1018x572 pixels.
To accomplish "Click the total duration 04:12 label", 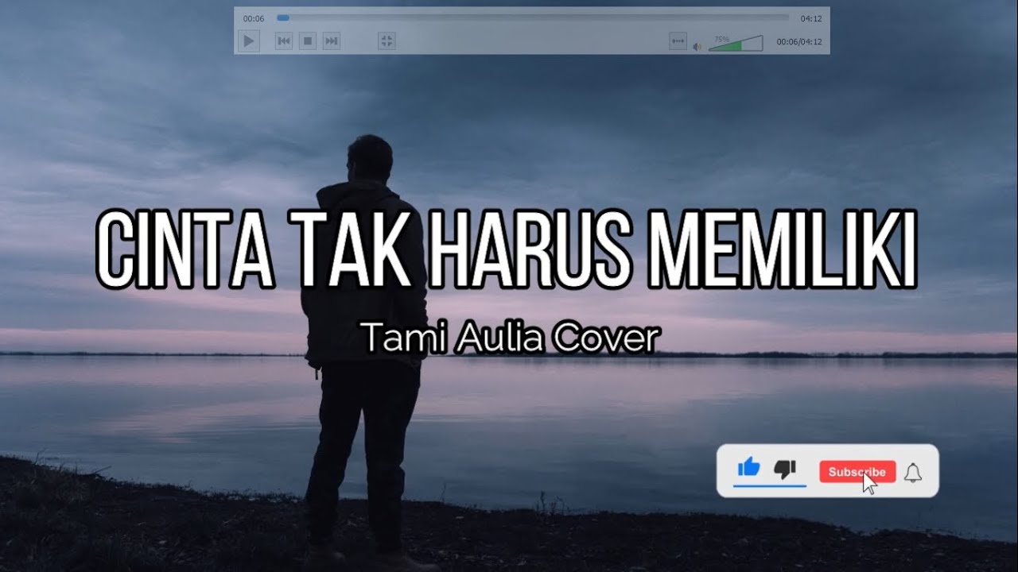I will point(811,18).
